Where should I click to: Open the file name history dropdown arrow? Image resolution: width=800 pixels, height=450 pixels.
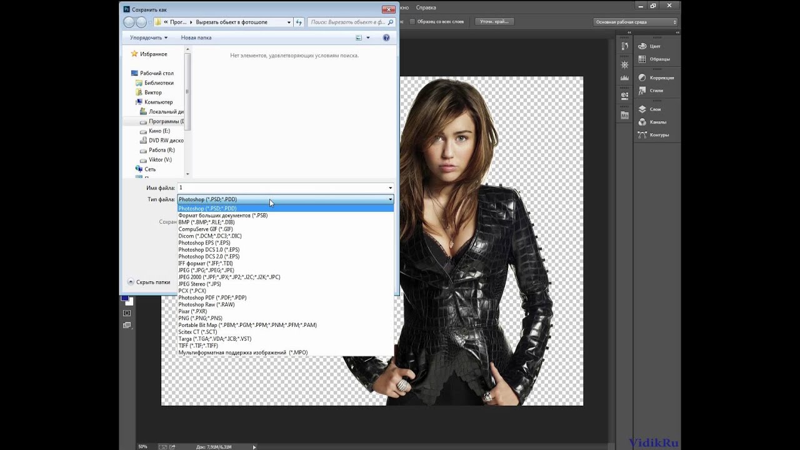pos(391,187)
